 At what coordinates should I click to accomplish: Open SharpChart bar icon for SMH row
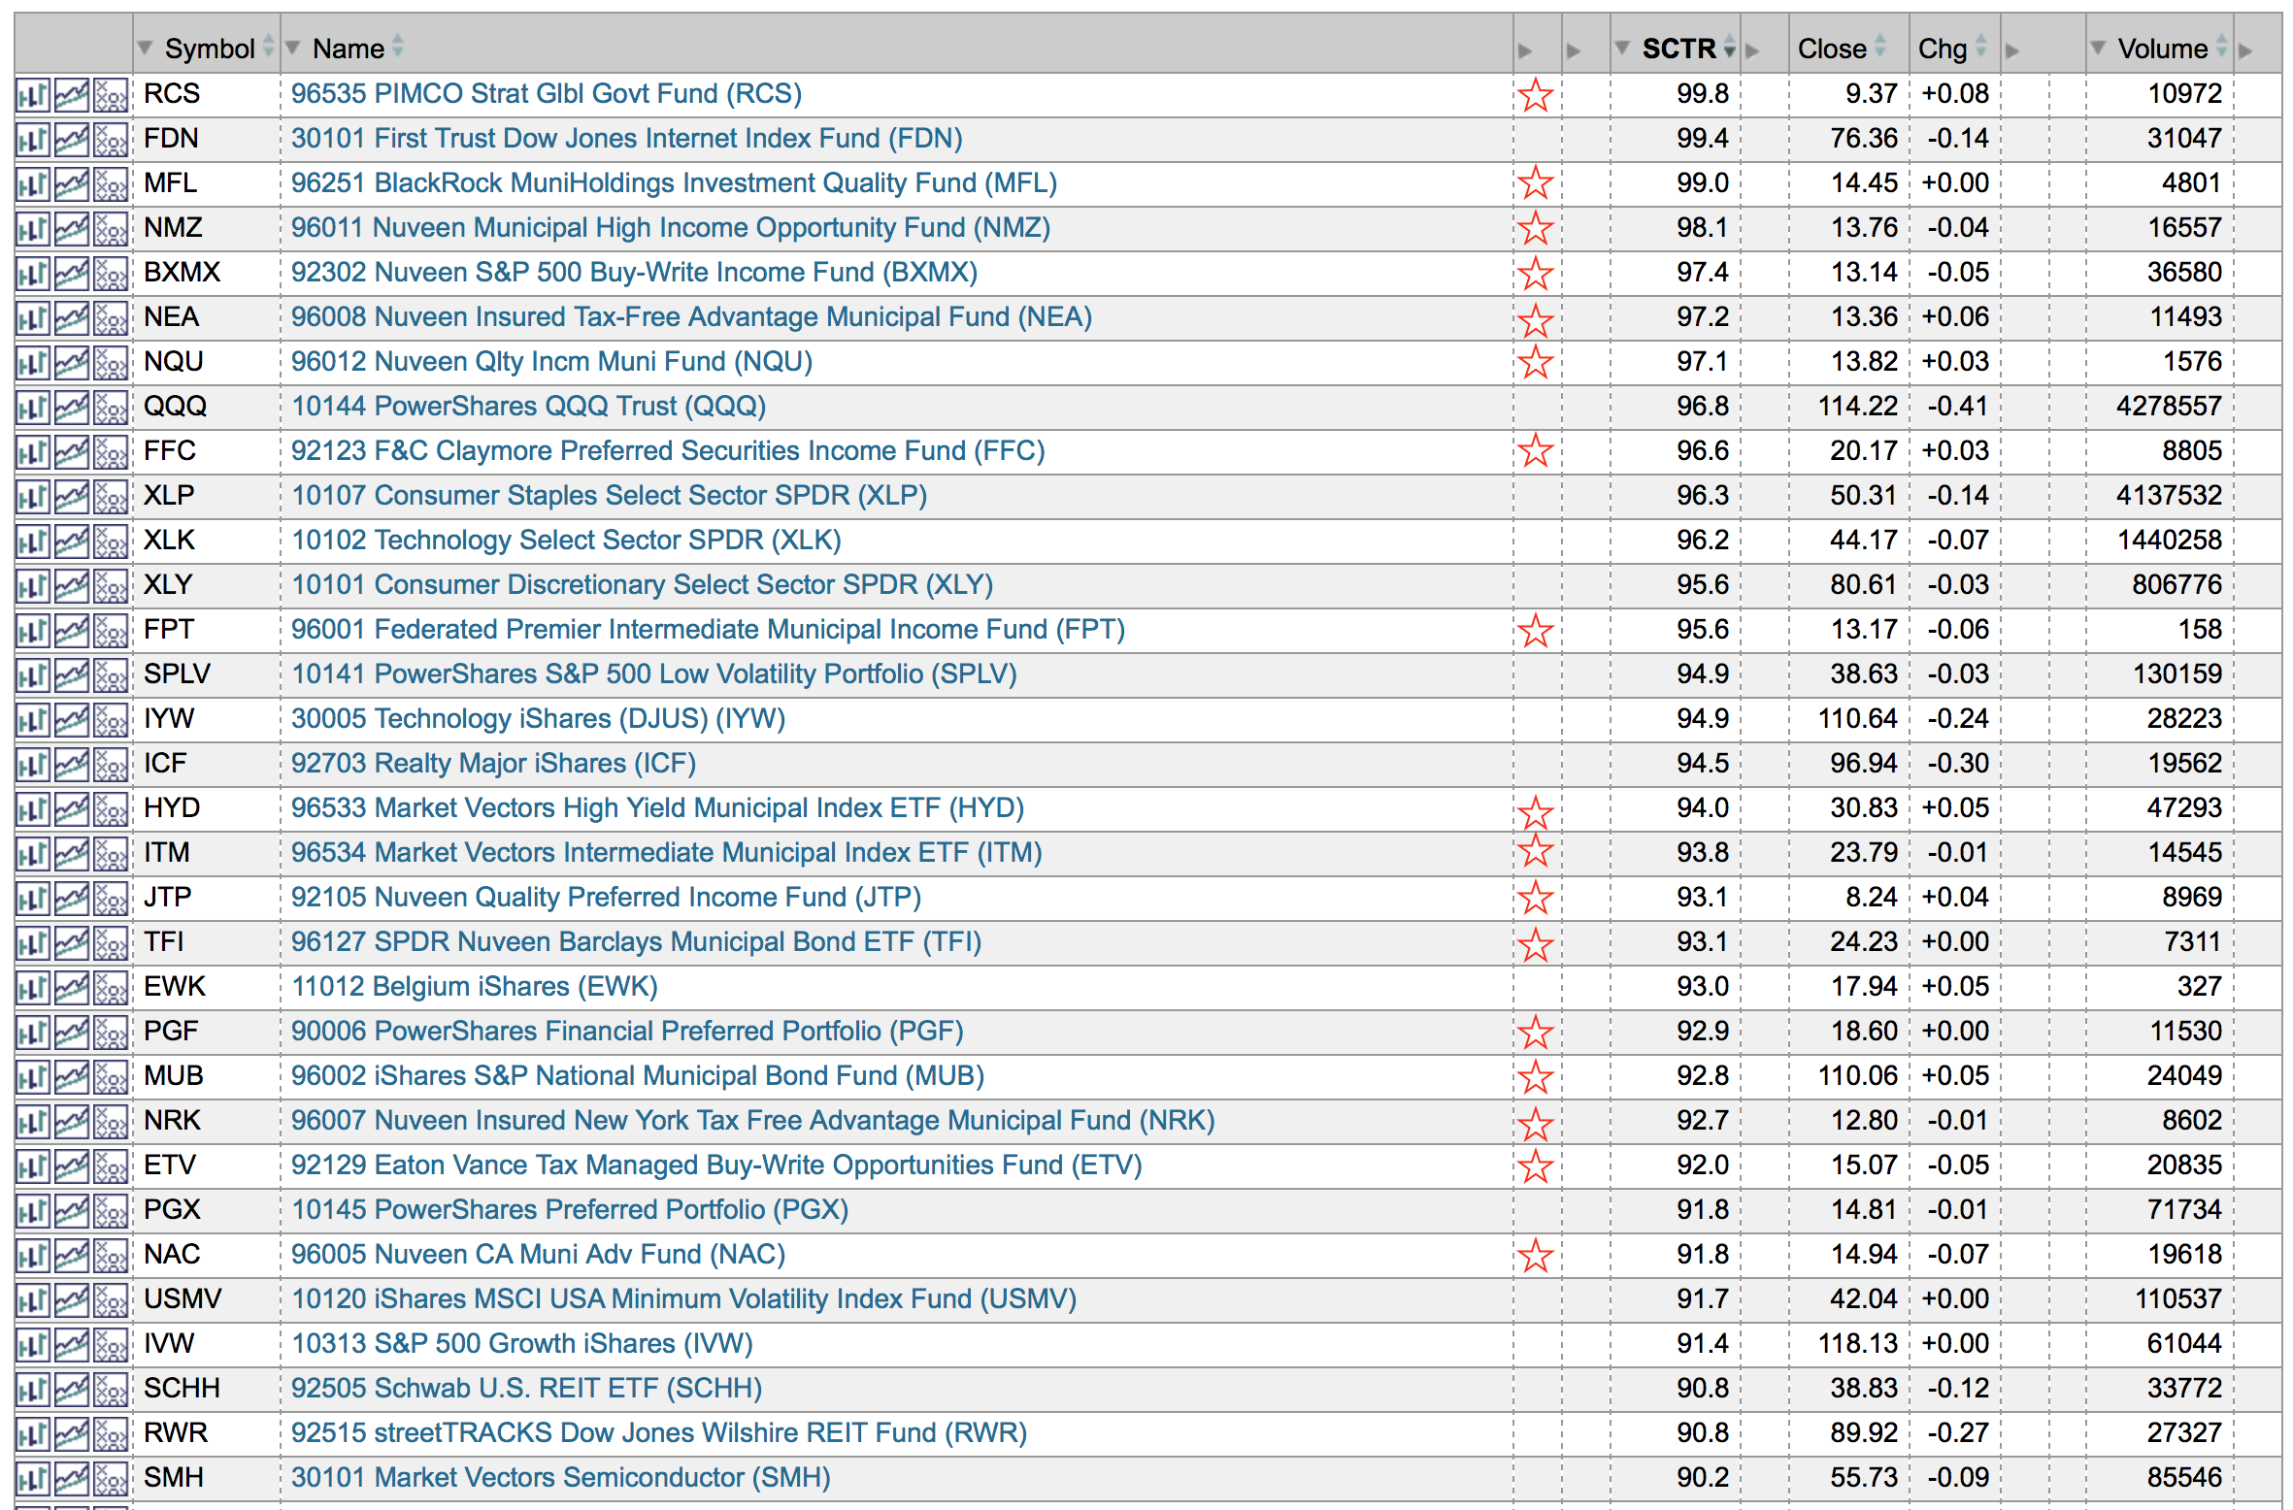32,1479
